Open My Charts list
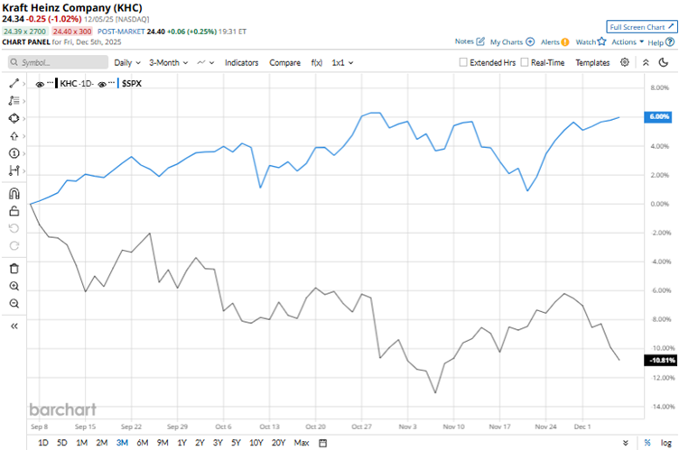 pyautogui.click(x=512, y=42)
